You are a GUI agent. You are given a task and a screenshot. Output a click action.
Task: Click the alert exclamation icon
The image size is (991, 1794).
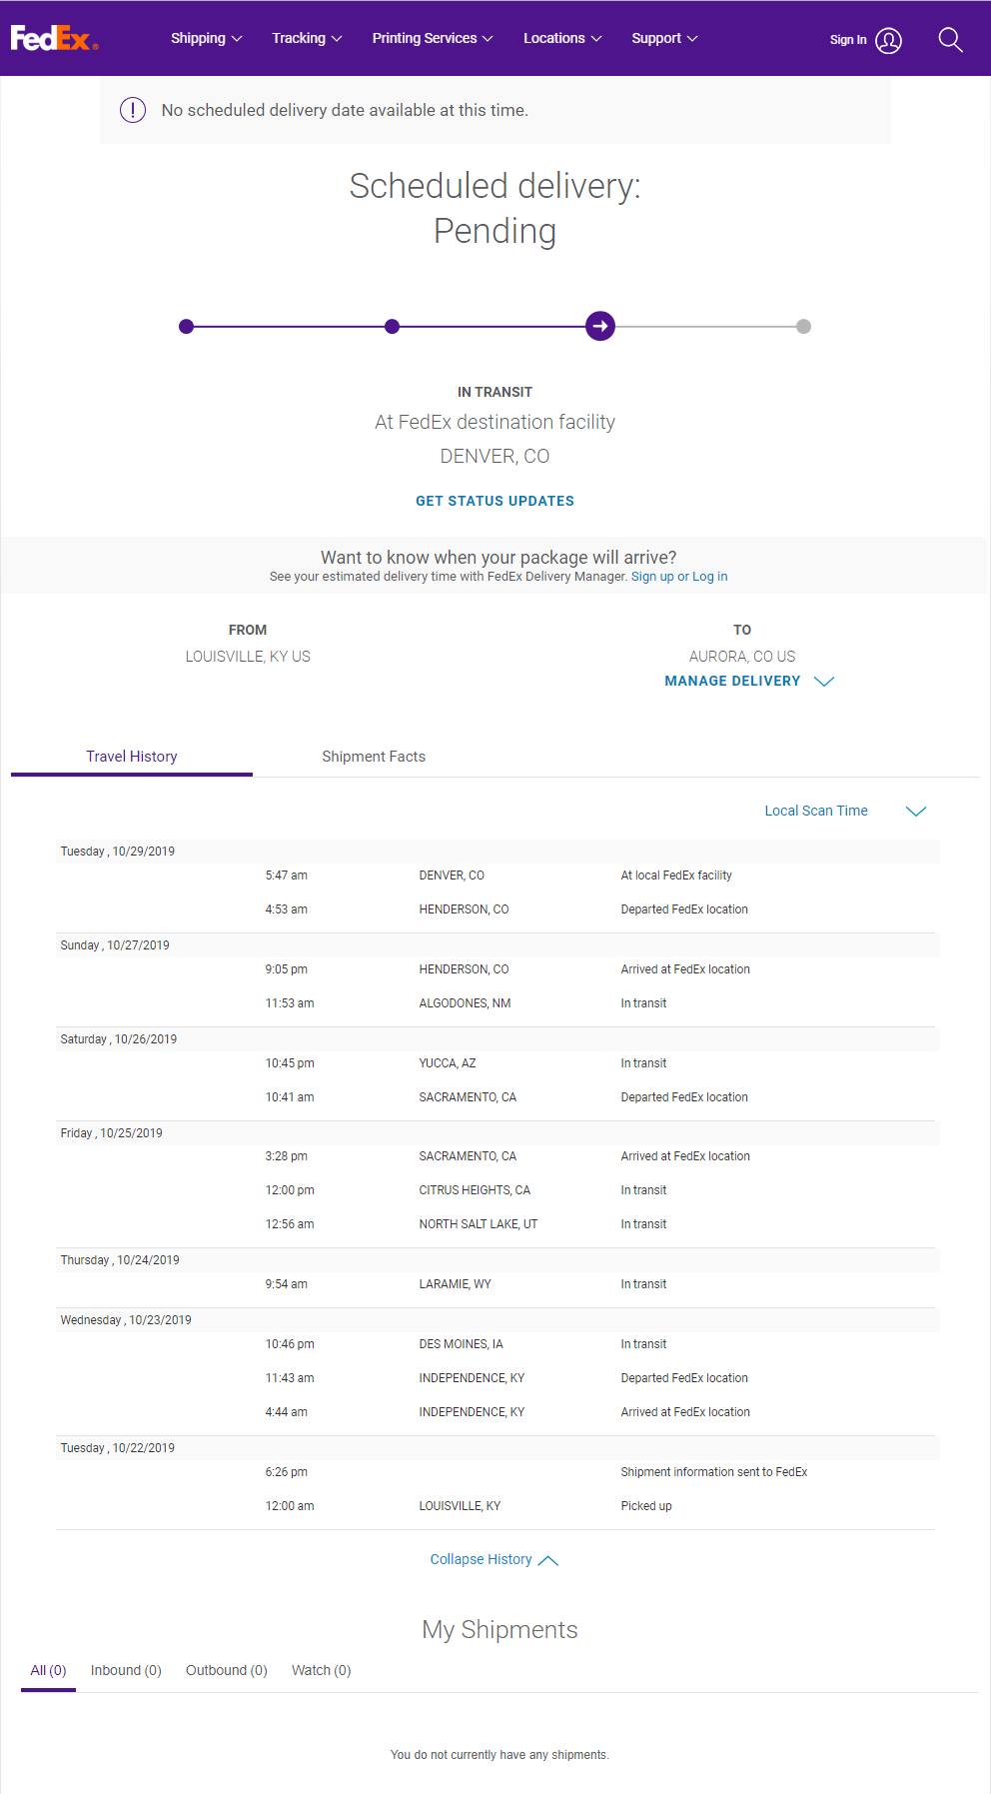(x=133, y=110)
